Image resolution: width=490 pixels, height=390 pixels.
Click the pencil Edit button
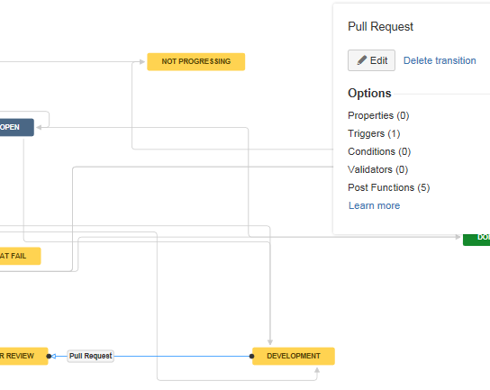coord(371,60)
